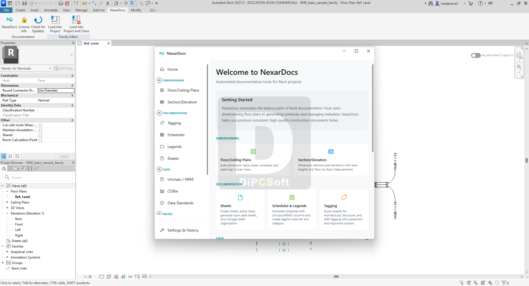Toggle Accelerated Graphics switch
The image size is (529, 286).
(x=476, y=55)
